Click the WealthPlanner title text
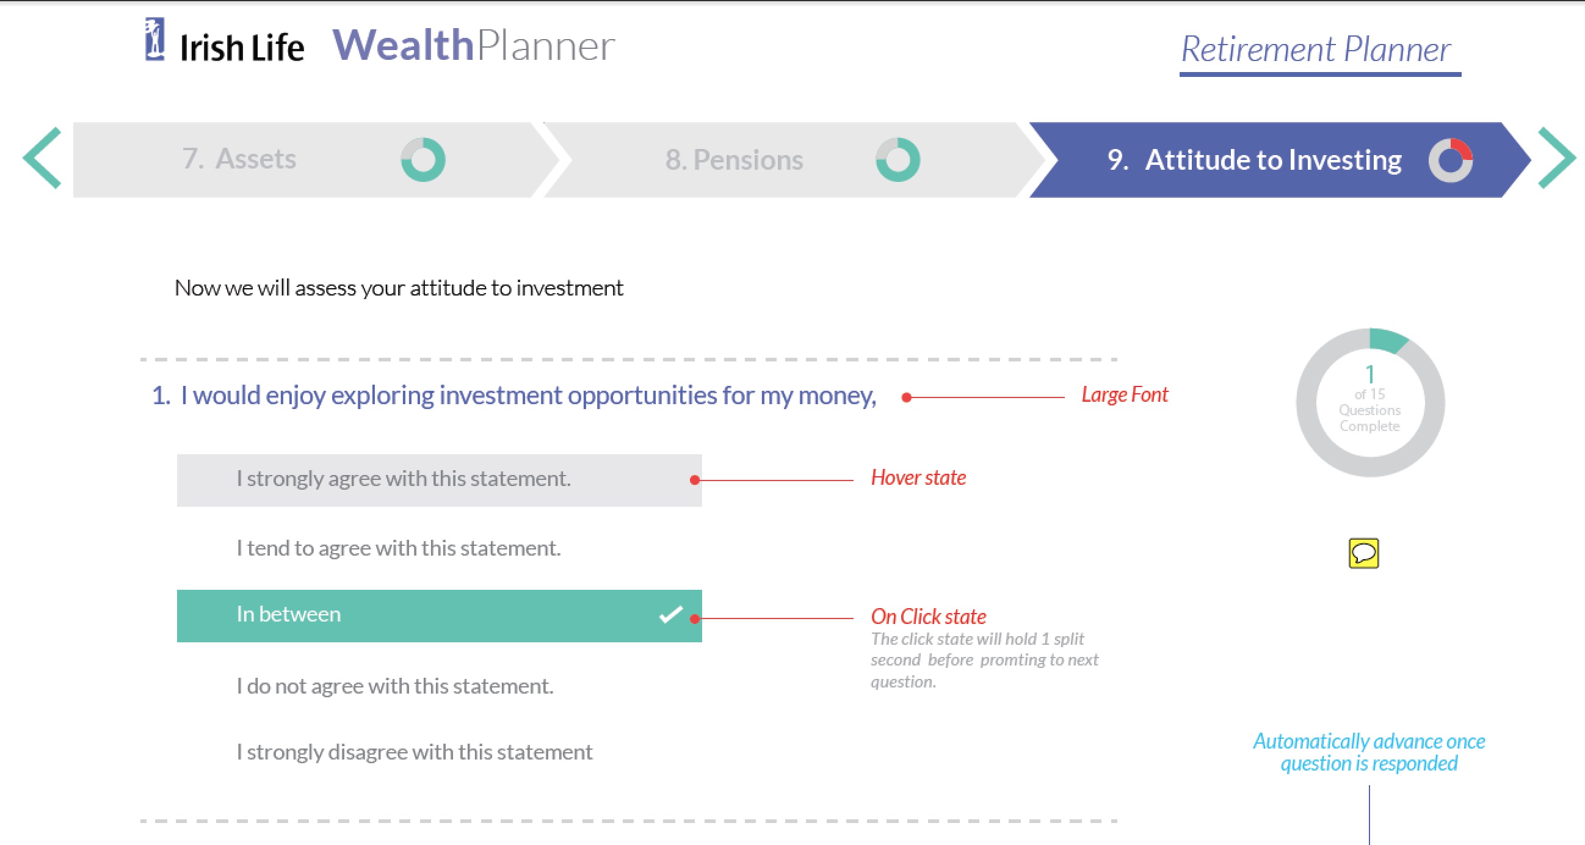This screenshot has width=1585, height=845. [473, 46]
